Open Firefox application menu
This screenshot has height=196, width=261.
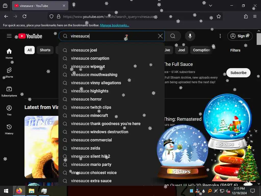(x=255, y=16)
